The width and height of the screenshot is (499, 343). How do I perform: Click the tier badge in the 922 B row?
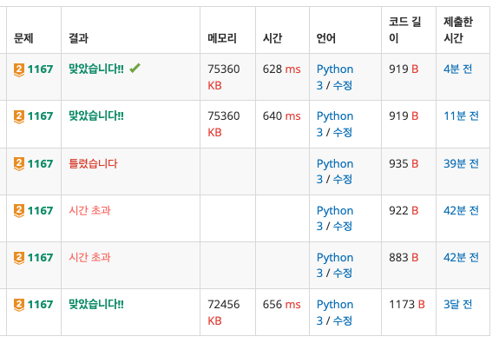(19, 211)
